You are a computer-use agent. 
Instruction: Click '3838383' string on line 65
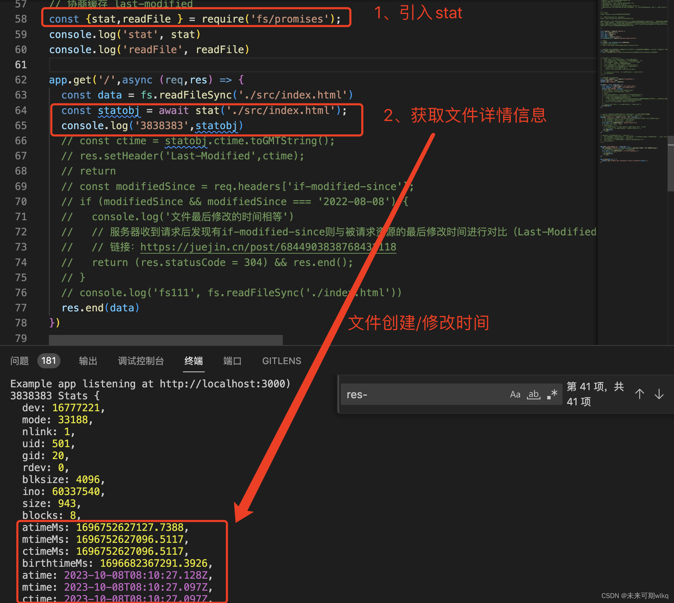pos(162,126)
